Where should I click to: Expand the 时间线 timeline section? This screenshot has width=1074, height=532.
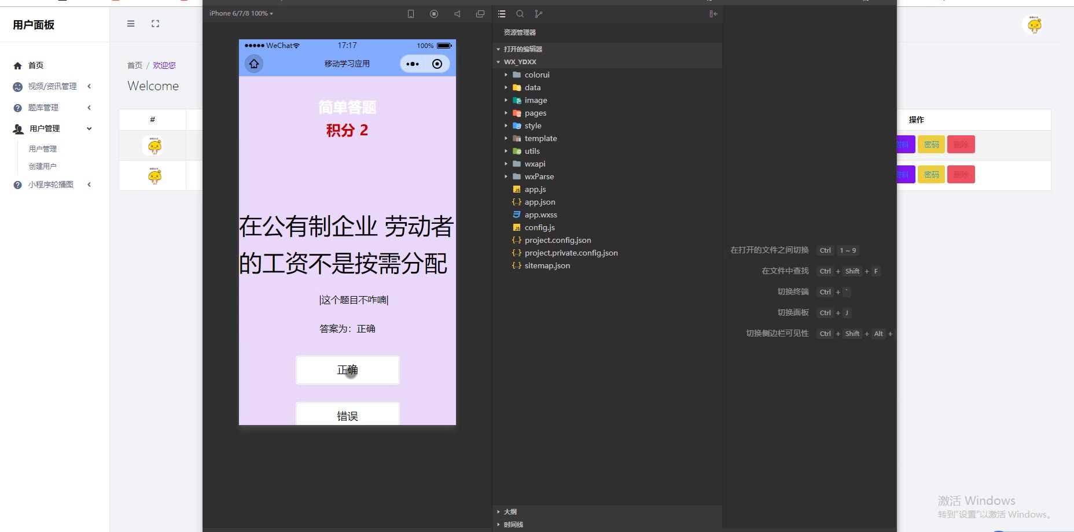click(498, 524)
